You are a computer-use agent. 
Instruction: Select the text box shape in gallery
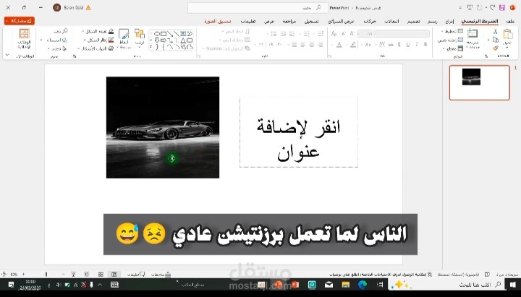click(183, 34)
